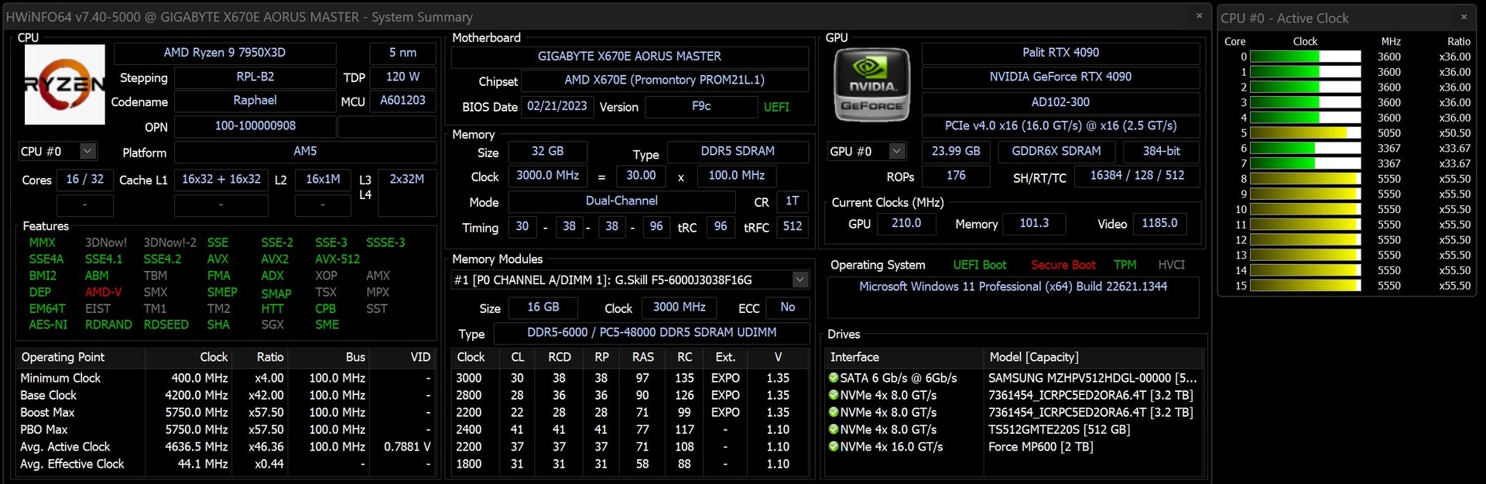
Task: Click the ECC No field
Action: coord(787,307)
